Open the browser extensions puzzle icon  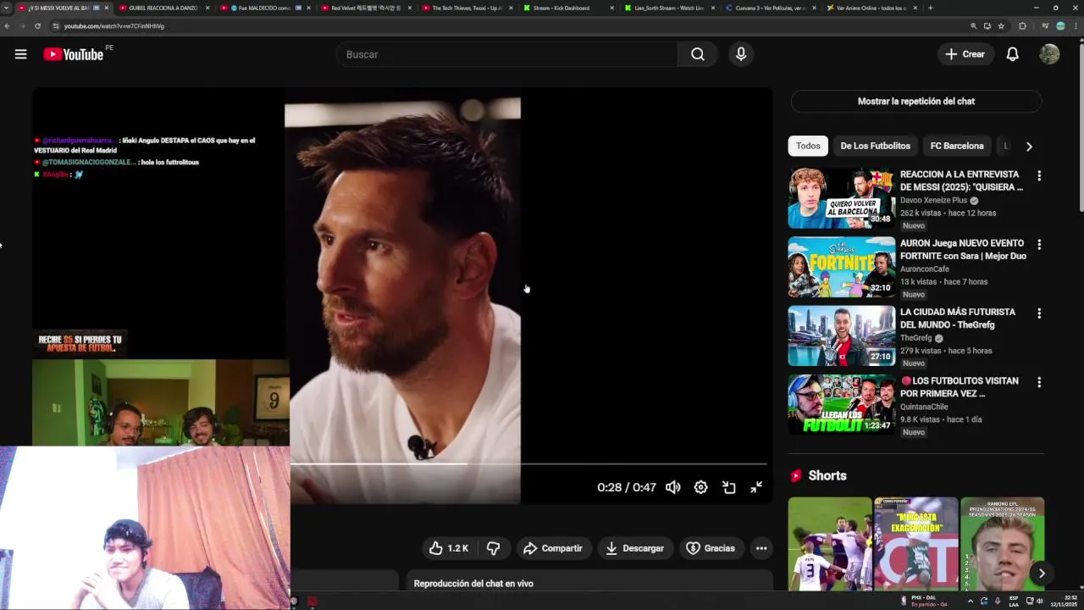point(1022,26)
